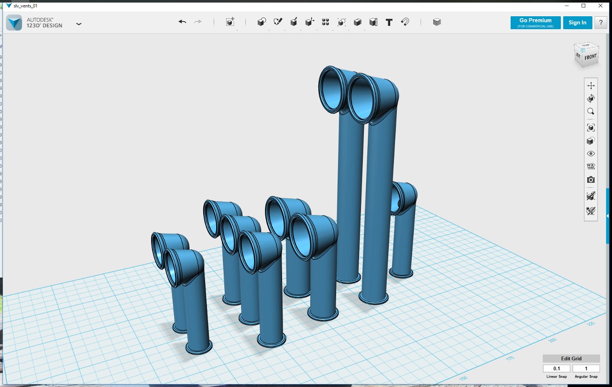The width and height of the screenshot is (612, 387).
Task: Click the Go Premium button
Action: pyautogui.click(x=535, y=22)
